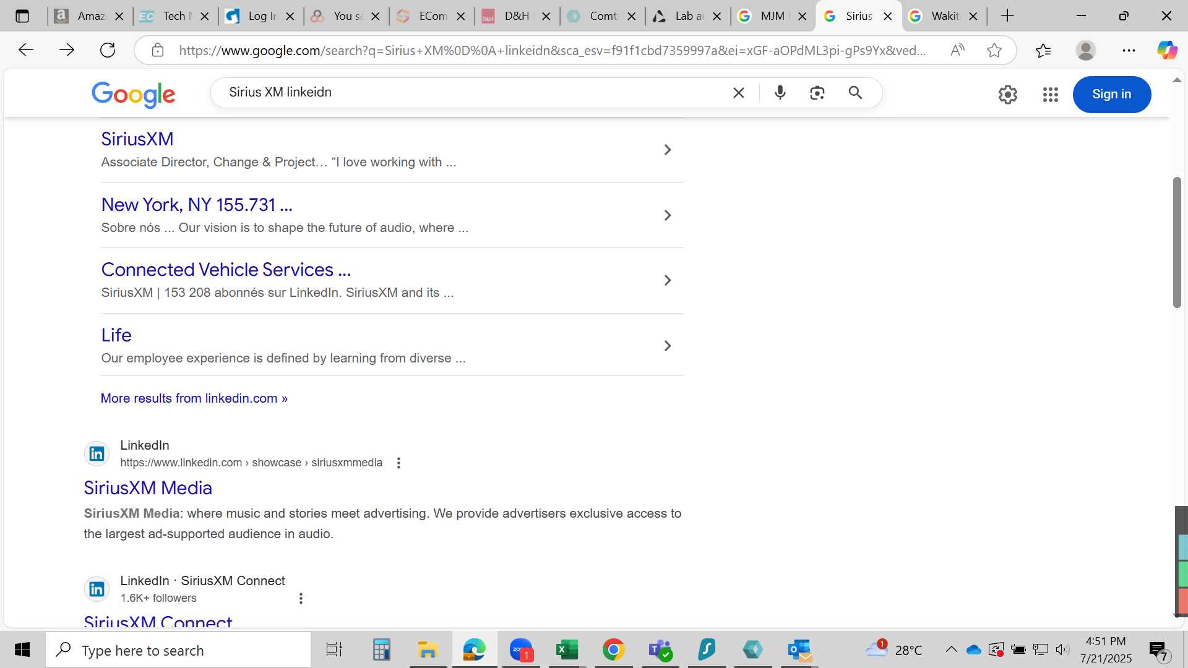Open the browser profile avatar
This screenshot has height=668, width=1188.
1086,50
